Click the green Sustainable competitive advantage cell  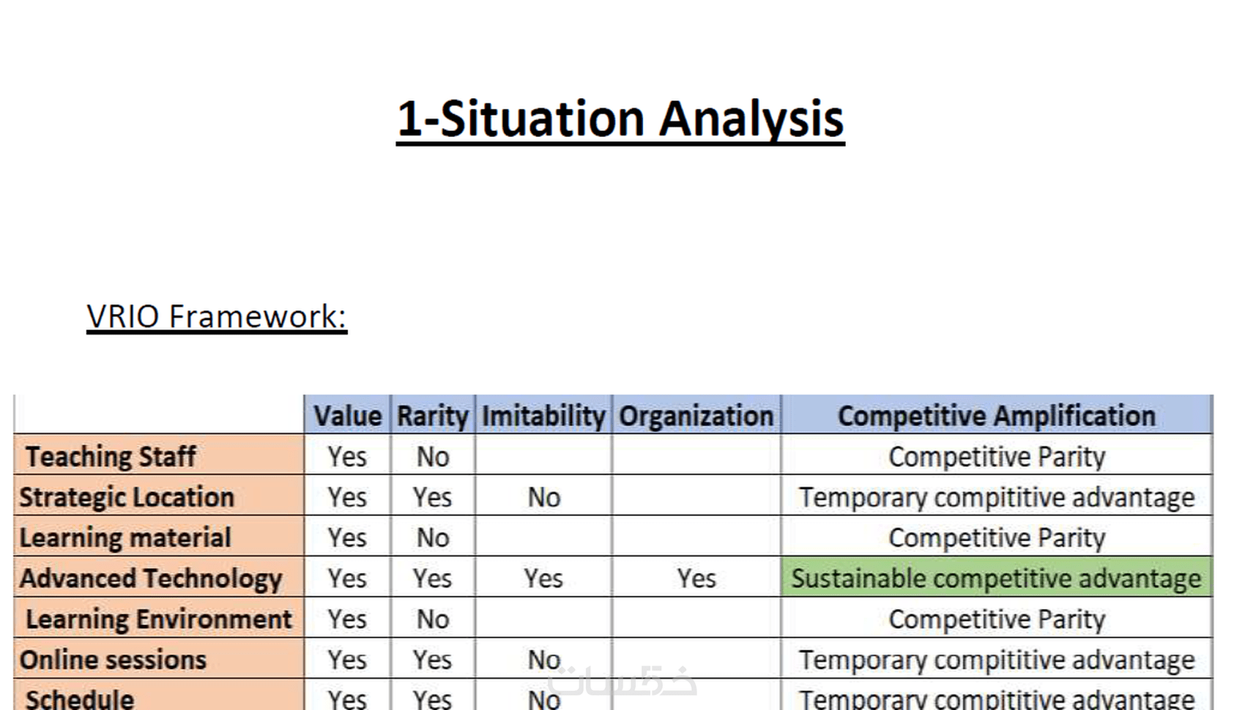click(x=996, y=579)
